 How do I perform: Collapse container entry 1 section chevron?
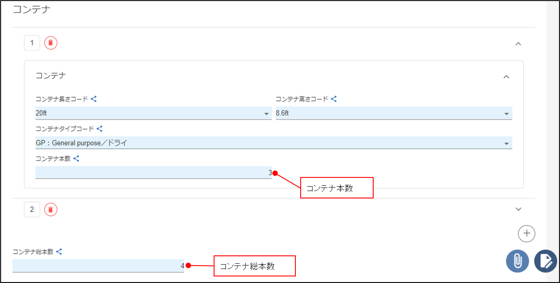518,44
